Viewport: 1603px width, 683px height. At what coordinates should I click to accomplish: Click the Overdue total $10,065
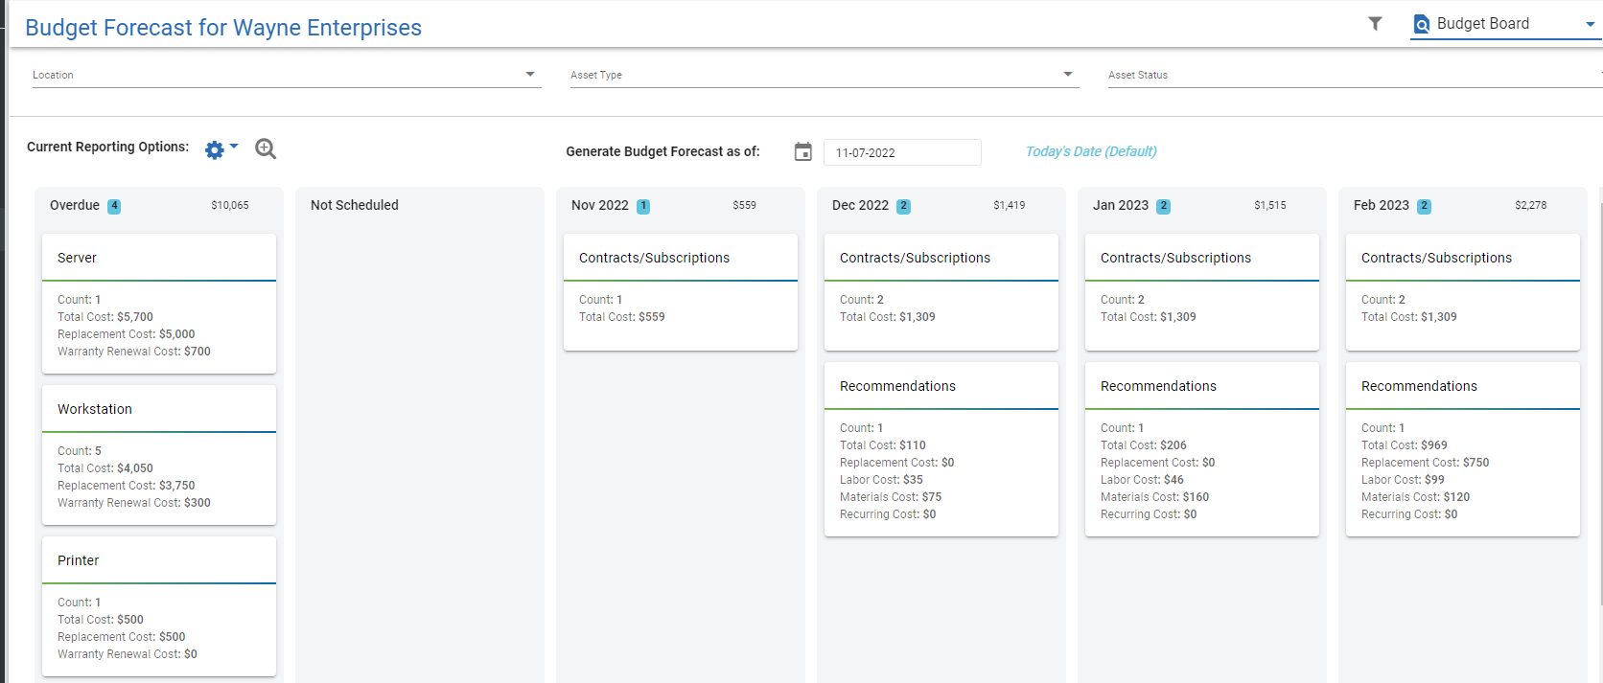click(230, 205)
